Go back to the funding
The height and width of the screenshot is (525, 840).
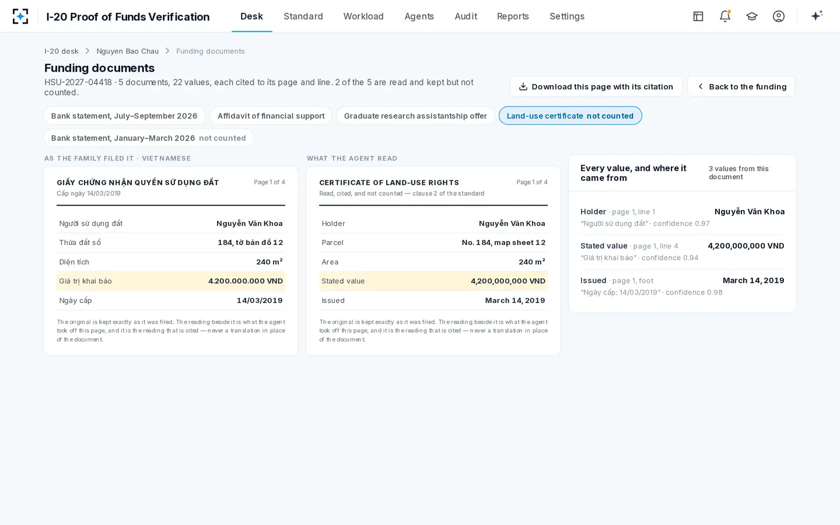741,86
